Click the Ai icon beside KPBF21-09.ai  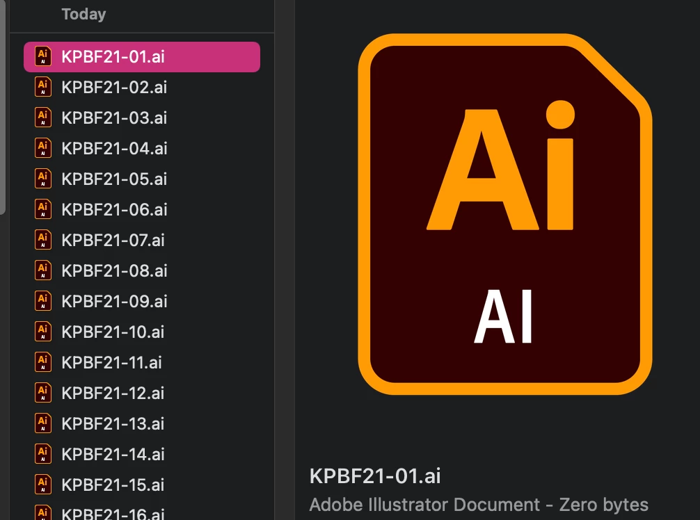[x=43, y=301]
